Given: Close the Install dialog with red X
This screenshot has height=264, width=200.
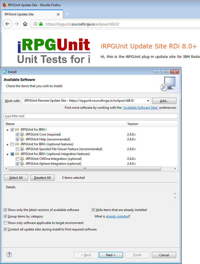Looking at the screenshot, I should (x=175, y=72).
